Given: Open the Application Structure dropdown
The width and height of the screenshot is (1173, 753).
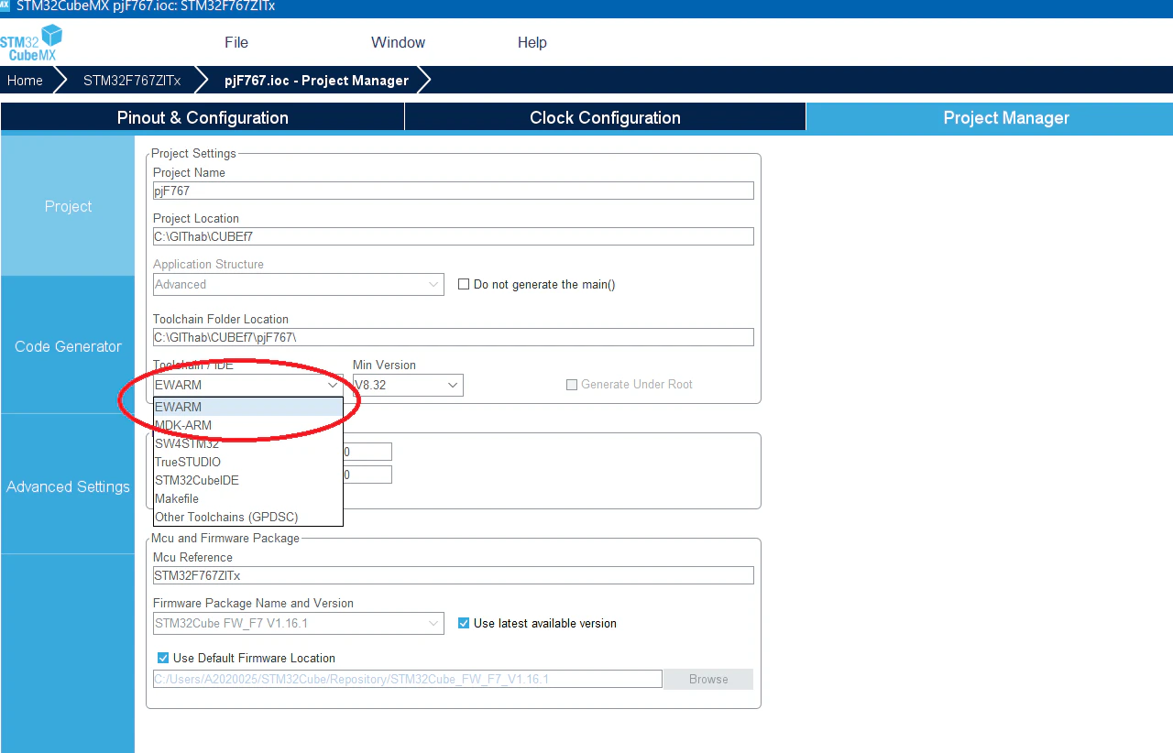Looking at the screenshot, I should point(298,284).
